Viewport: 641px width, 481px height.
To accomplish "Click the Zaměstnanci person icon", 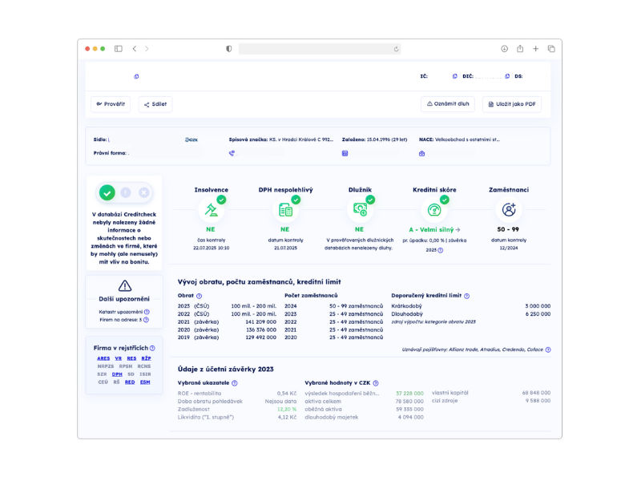I will pos(508,210).
